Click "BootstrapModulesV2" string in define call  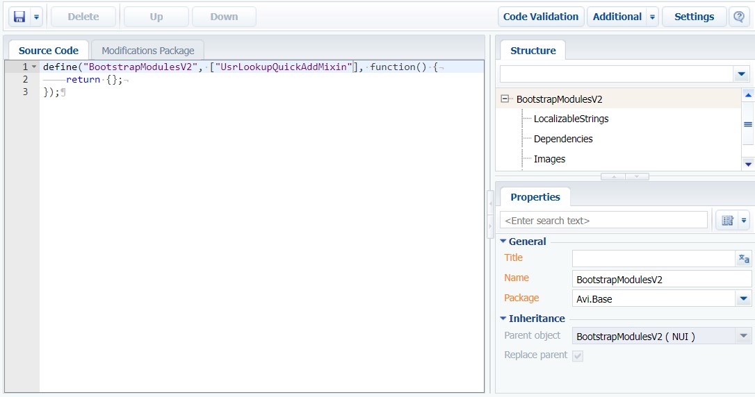pos(140,67)
